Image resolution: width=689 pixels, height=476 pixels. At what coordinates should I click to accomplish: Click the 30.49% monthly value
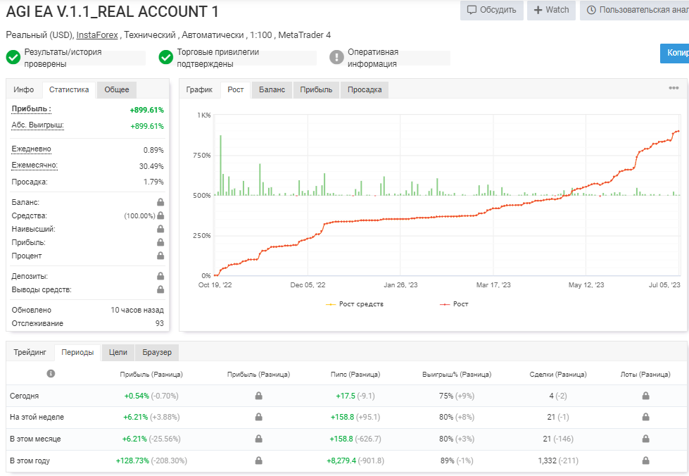[x=151, y=166]
